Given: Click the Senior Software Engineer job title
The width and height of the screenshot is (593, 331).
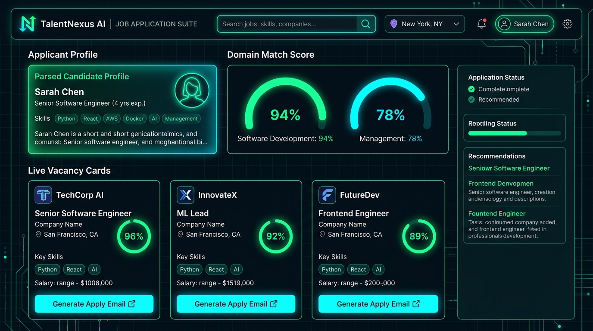Looking at the screenshot, I should 83,213.
